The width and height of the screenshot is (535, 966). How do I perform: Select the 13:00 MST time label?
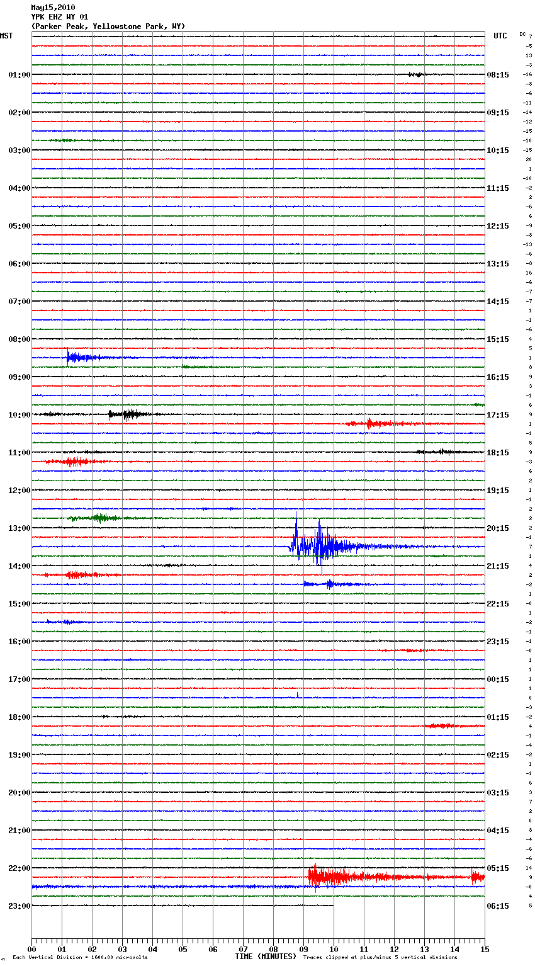19,528
